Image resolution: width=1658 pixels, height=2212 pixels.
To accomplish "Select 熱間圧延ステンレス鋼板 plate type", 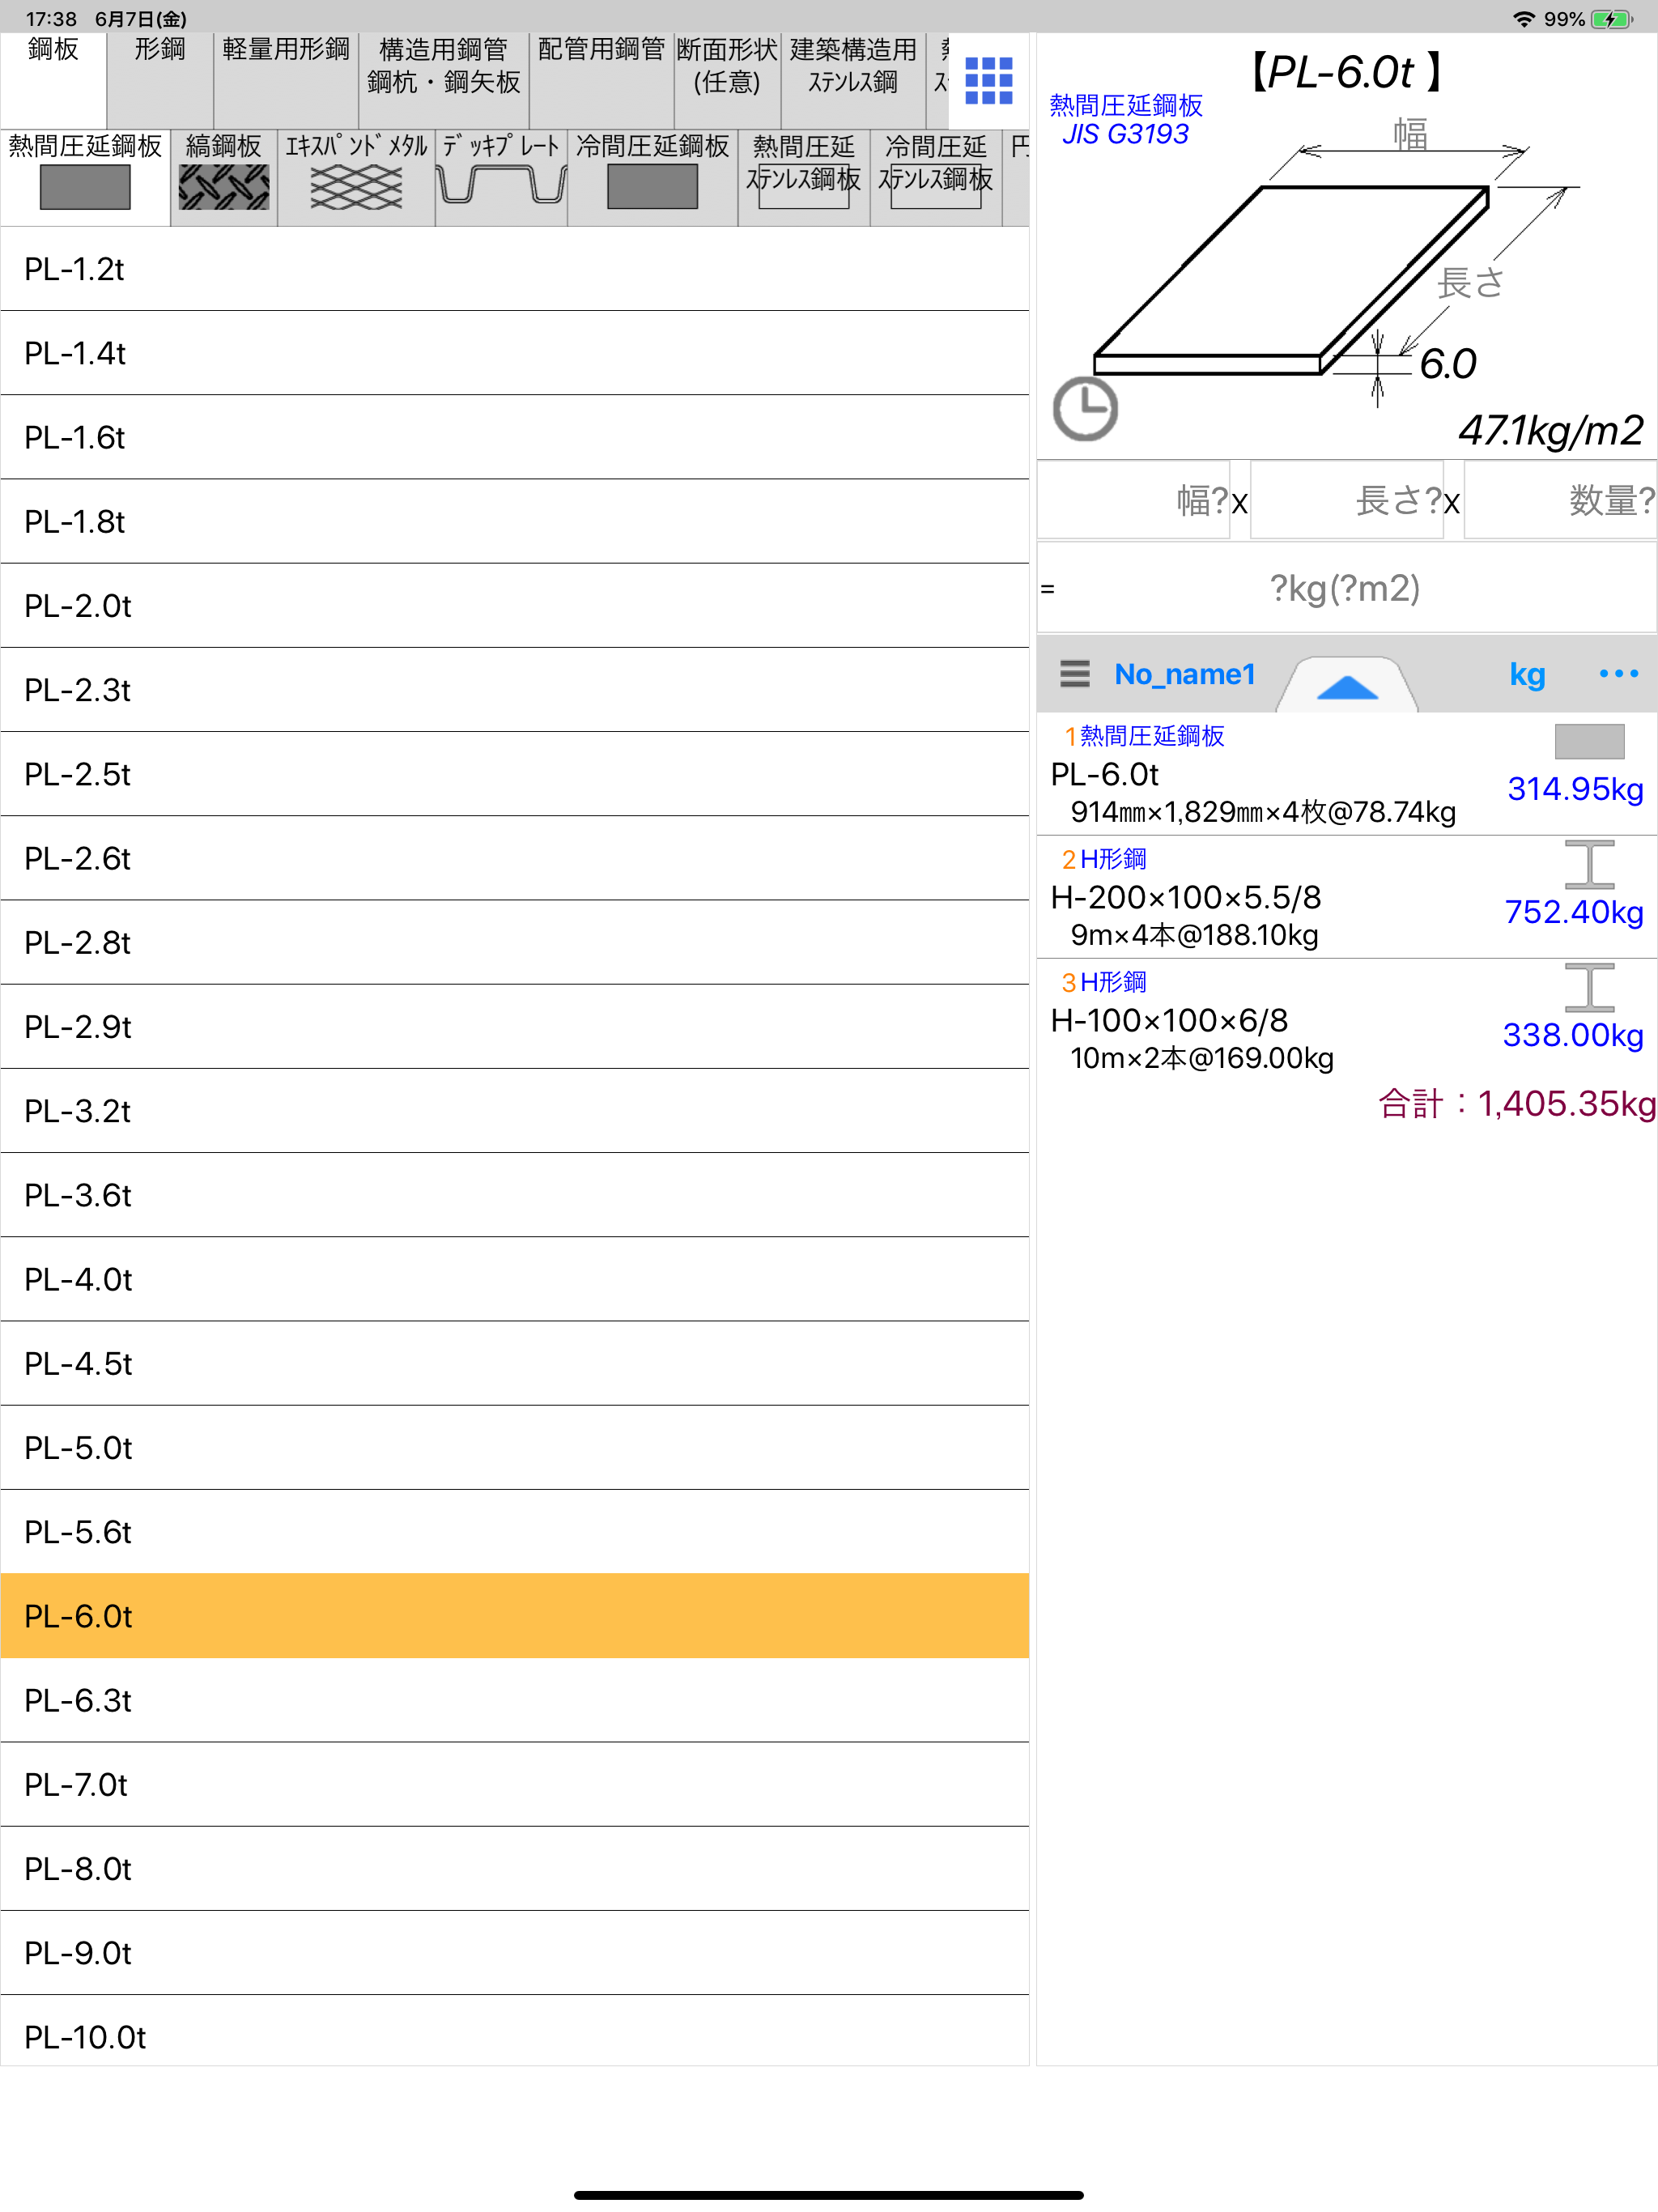I will (804, 178).
